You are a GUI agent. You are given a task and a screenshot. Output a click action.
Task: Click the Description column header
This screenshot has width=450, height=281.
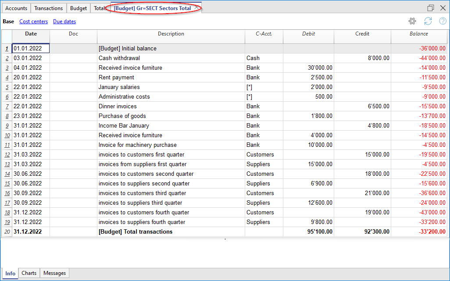point(171,34)
